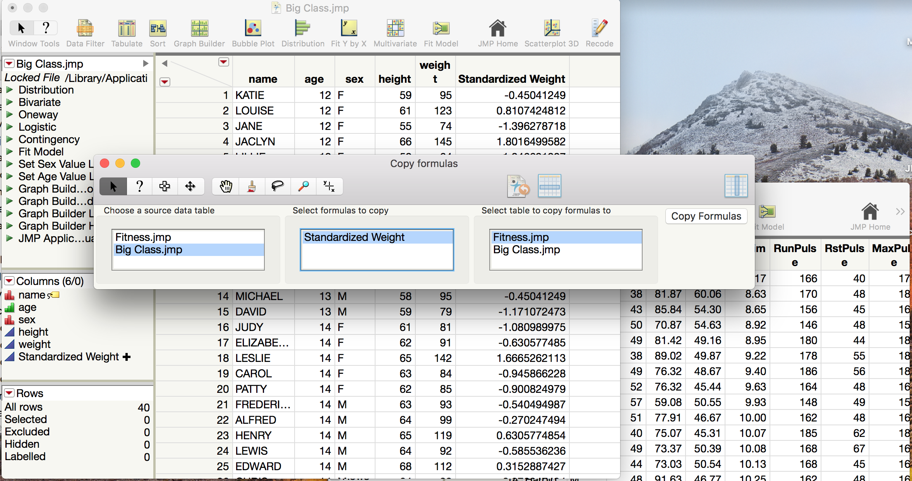Open Scatterplot 3D from toolbar

(x=551, y=29)
